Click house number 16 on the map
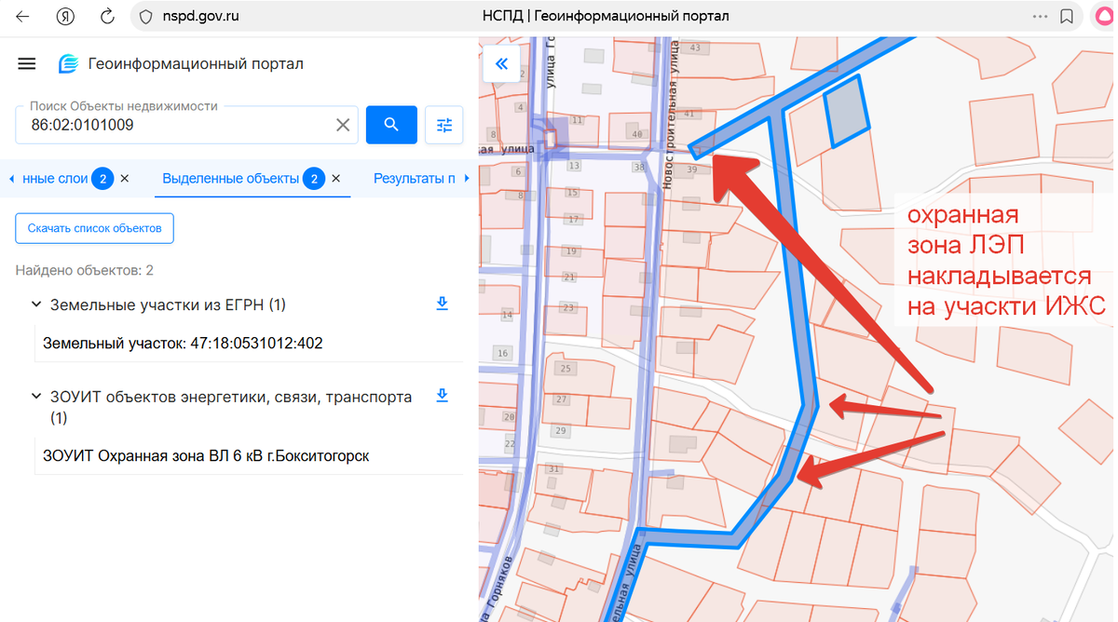The height and width of the screenshot is (622, 1118). [x=503, y=354]
